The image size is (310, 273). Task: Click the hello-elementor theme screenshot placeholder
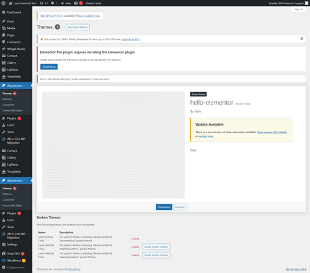coord(113,145)
